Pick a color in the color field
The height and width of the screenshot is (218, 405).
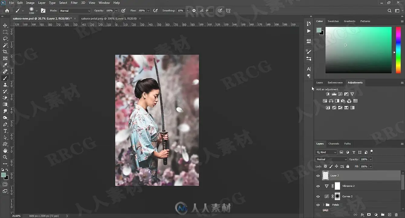tap(358, 50)
